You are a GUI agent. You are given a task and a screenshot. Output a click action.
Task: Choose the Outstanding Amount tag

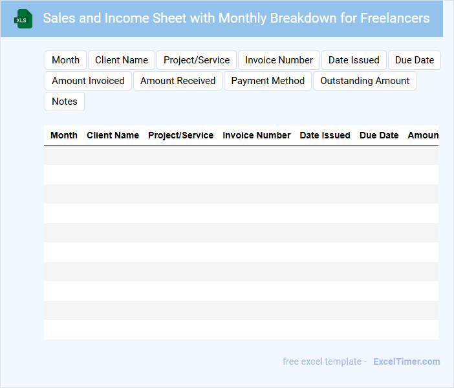365,81
